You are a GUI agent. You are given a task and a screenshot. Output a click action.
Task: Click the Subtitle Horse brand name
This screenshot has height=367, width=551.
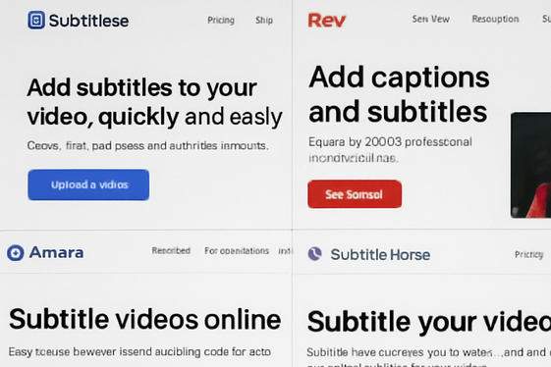coord(380,254)
